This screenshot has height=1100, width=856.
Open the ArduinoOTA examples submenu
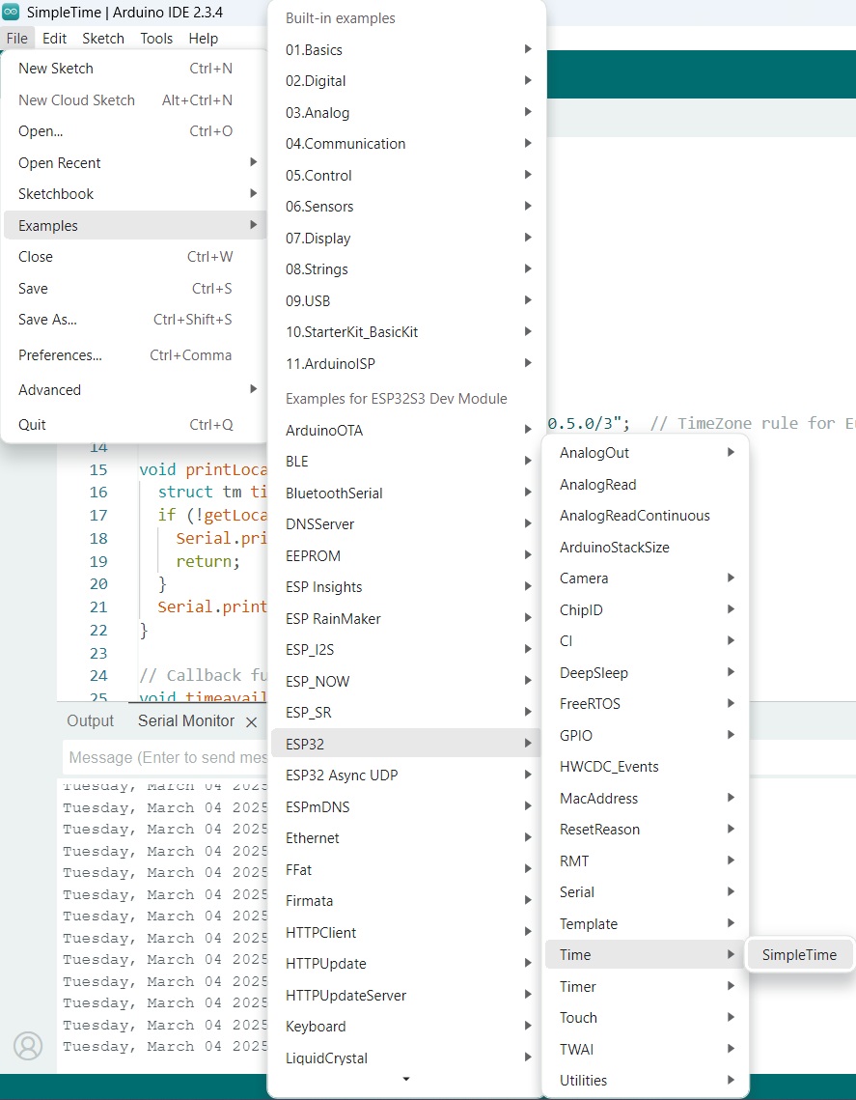(406, 430)
